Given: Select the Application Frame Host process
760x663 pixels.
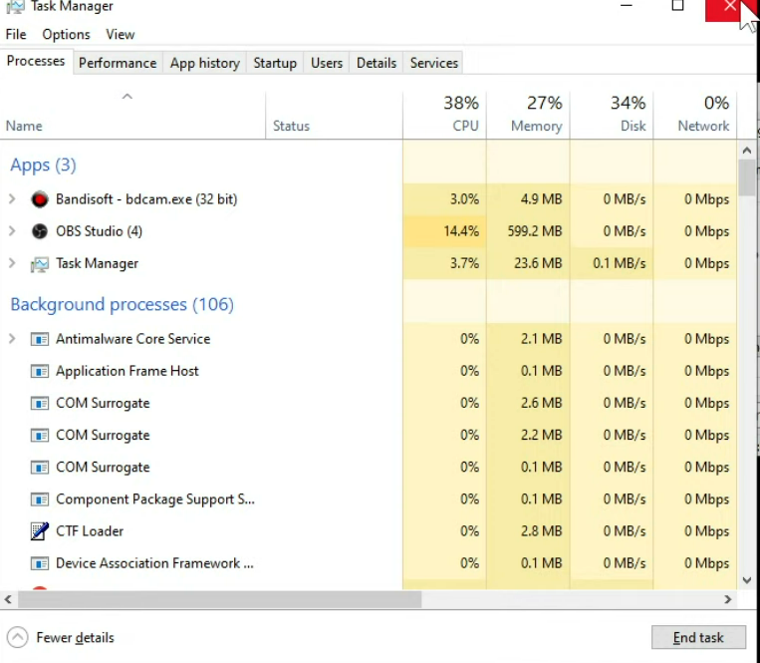Looking at the screenshot, I should (x=127, y=371).
